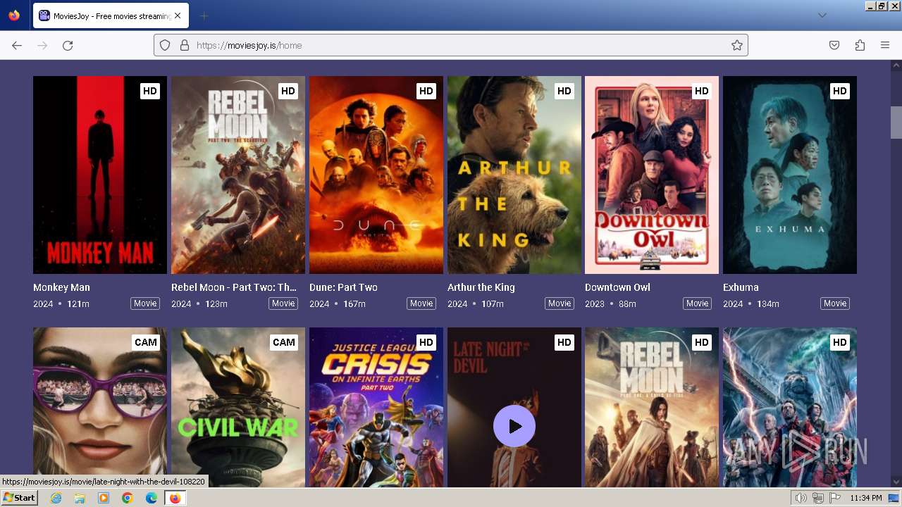Click the Arthur the King title link

(x=481, y=287)
